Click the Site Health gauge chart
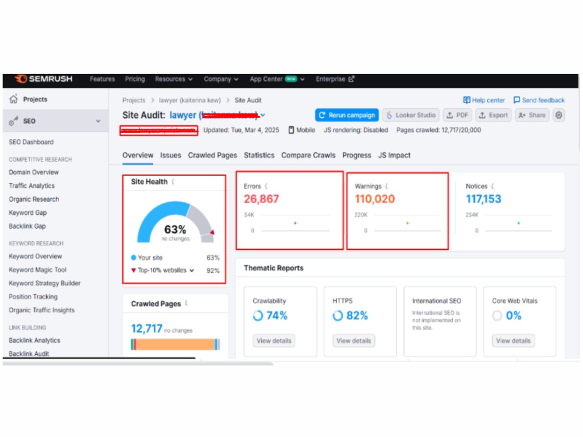Viewport: 583px width, 437px height. (x=175, y=222)
